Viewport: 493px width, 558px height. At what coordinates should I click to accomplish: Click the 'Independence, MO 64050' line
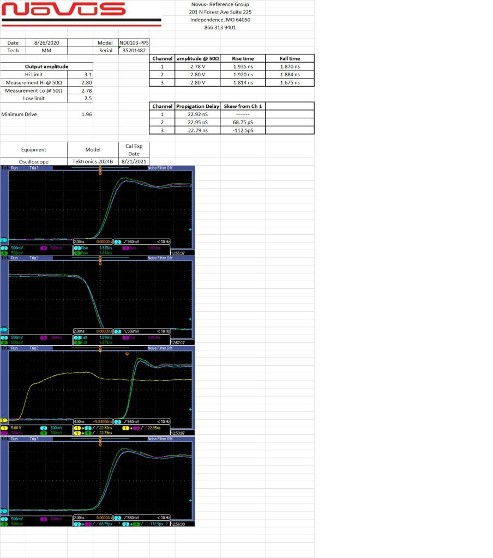(220, 20)
